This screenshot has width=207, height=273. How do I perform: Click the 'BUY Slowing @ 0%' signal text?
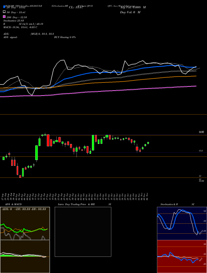pos(65,37)
